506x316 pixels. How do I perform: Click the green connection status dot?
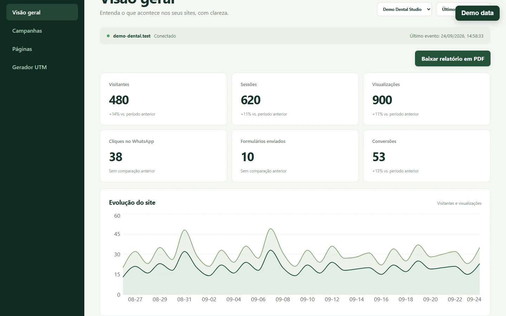pos(108,36)
